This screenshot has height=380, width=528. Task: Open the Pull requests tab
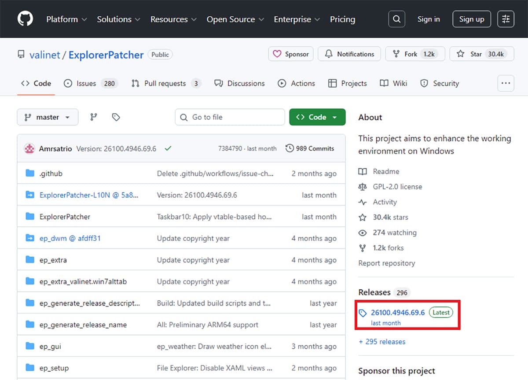tap(165, 83)
